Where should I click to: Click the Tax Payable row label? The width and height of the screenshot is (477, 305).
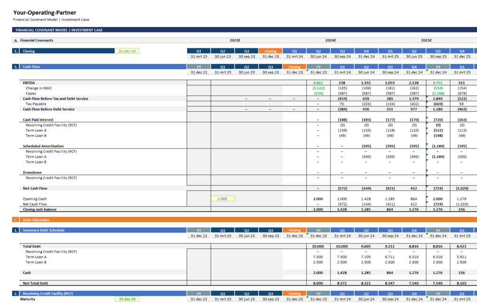tap(36, 104)
